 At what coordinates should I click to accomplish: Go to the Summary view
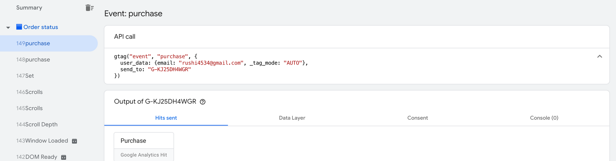click(29, 8)
